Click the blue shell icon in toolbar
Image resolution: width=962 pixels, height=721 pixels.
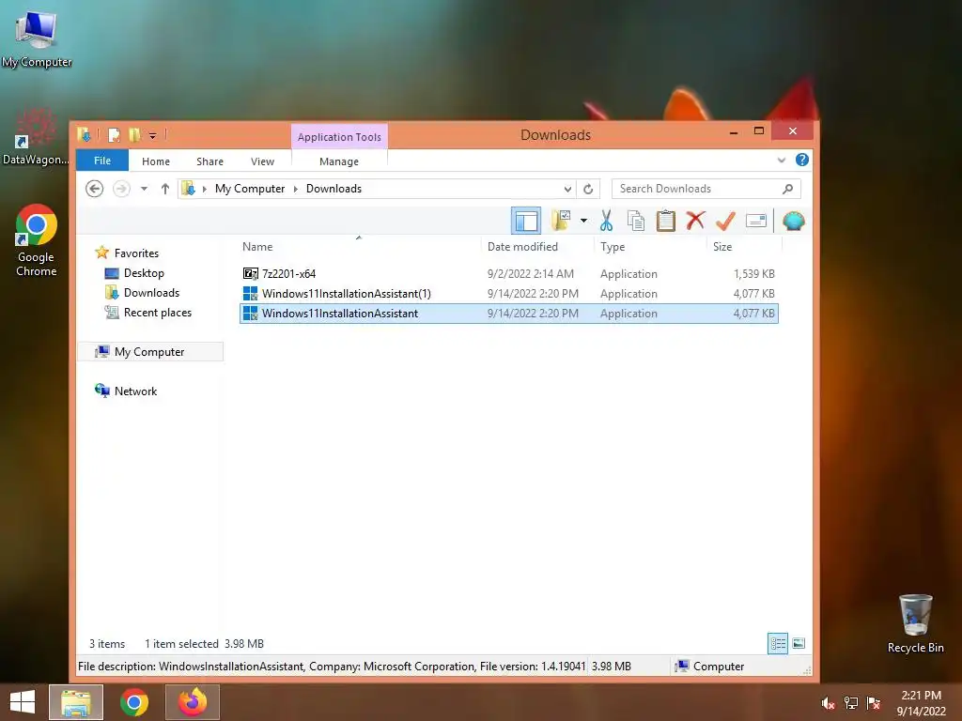(x=793, y=221)
